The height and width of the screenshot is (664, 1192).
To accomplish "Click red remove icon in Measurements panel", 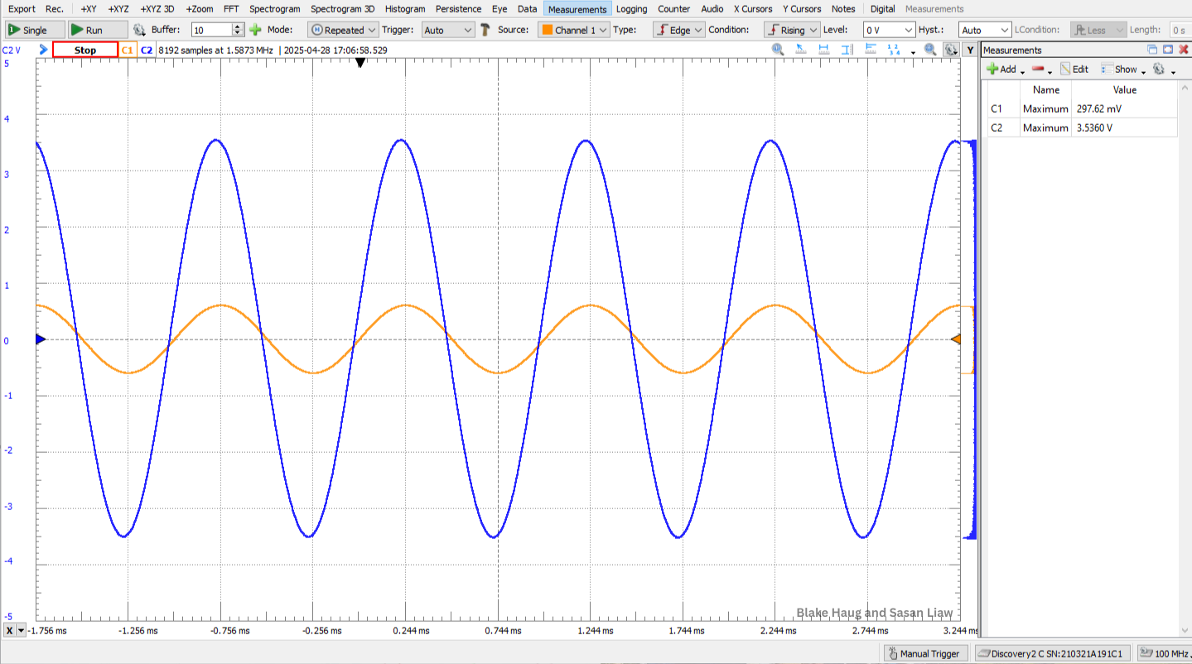I will [1038, 69].
